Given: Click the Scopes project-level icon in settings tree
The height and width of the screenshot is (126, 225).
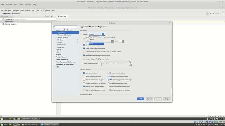Looking at the screenshot, I should (77, 42).
